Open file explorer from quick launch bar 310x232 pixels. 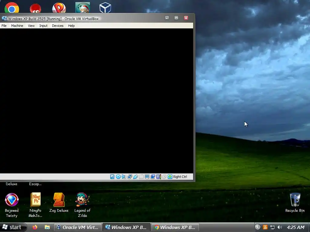coord(47,227)
